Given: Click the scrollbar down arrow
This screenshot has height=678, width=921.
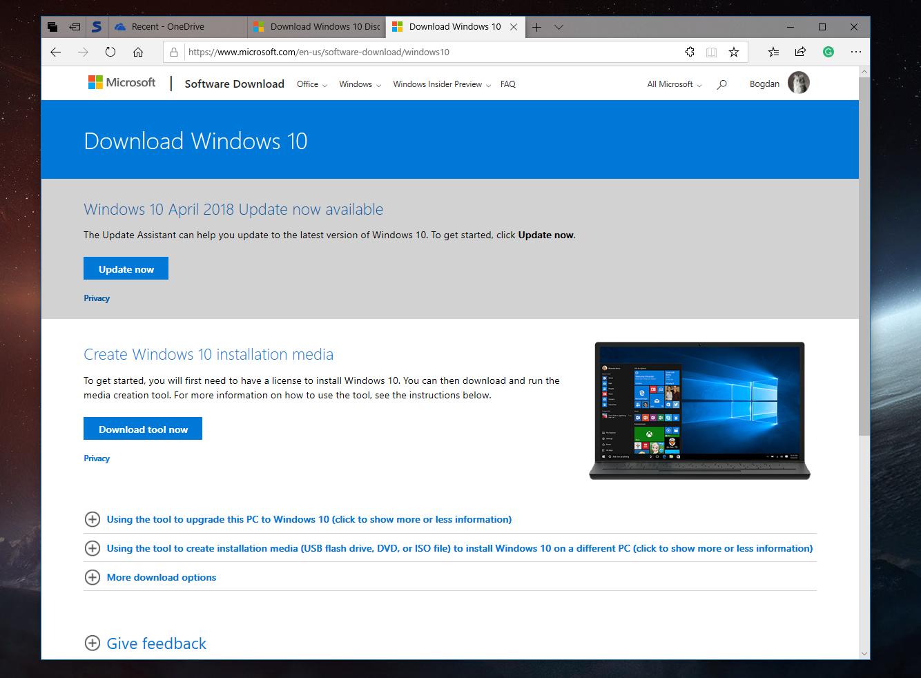Looking at the screenshot, I should pos(864,653).
